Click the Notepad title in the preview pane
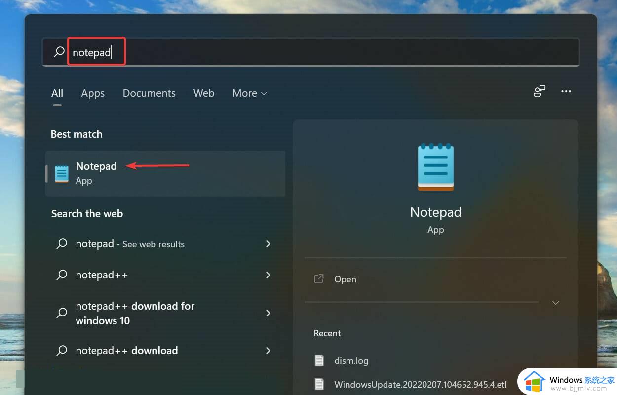 click(x=436, y=212)
